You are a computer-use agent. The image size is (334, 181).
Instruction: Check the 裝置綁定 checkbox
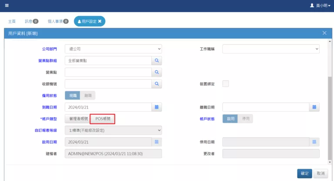coord(226,84)
